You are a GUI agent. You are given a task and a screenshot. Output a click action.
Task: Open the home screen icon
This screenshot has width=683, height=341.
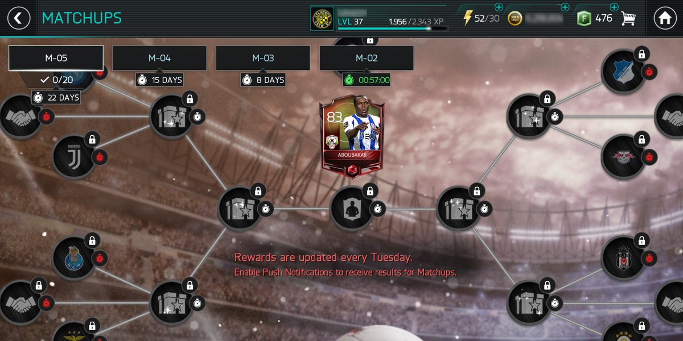pyautogui.click(x=665, y=18)
